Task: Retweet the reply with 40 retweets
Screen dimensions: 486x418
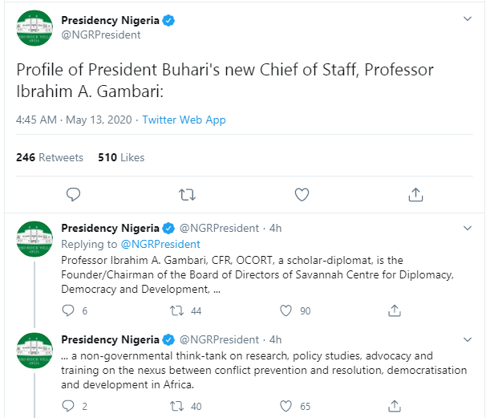Action: click(x=176, y=406)
